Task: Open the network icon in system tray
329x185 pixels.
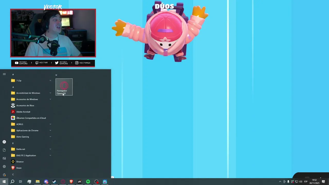Action: pos(296,182)
